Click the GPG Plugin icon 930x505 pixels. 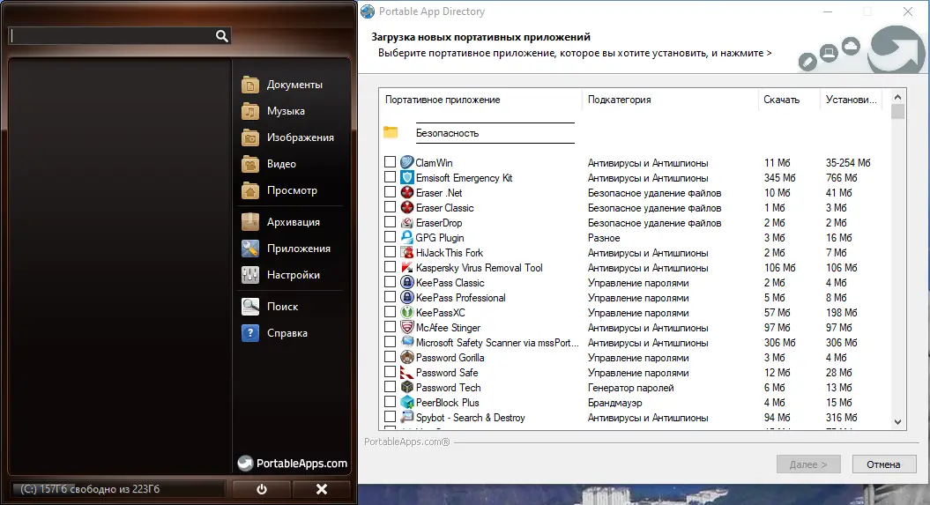pyautogui.click(x=407, y=237)
